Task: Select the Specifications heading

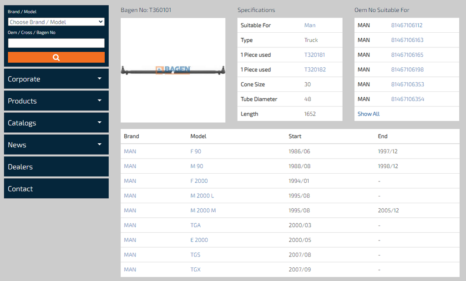Action: [256, 10]
